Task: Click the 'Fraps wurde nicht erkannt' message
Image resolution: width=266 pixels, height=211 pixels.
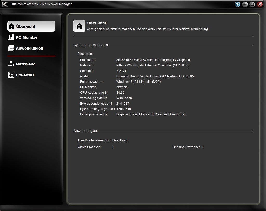Action: (x=151, y=114)
